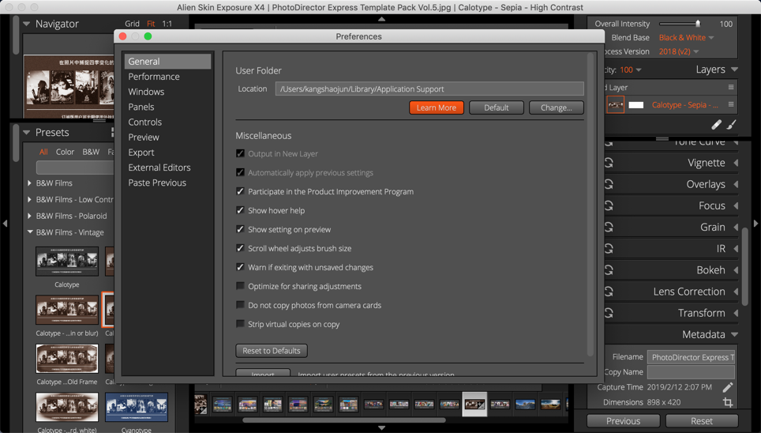Click the edit pencil beside Capture Time
The height and width of the screenshot is (433, 761).
728,387
